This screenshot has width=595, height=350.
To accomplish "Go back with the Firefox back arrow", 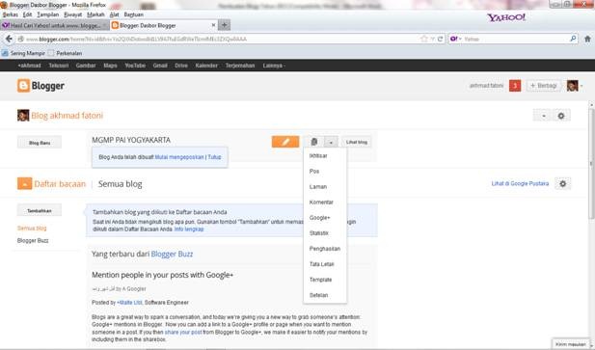I will pyautogui.click(x=9, y=39).
